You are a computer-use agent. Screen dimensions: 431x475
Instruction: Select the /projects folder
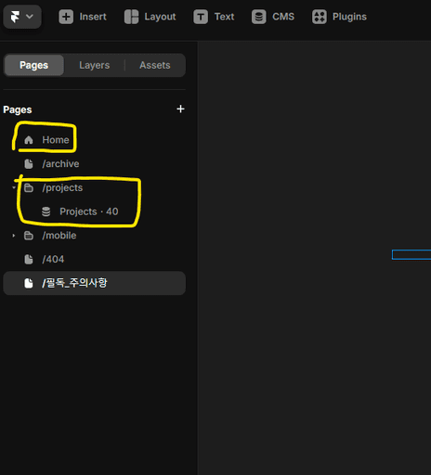pyautogui.click(x=94, y=187)
